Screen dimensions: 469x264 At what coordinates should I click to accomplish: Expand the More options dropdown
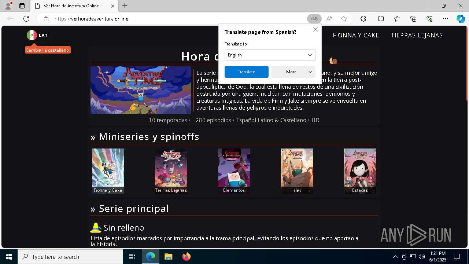point(293,72)
